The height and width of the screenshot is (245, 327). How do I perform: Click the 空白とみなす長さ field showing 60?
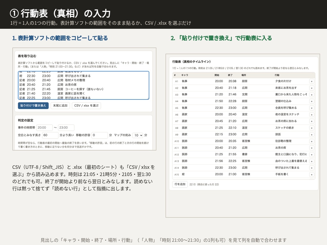tap(50, 135)
